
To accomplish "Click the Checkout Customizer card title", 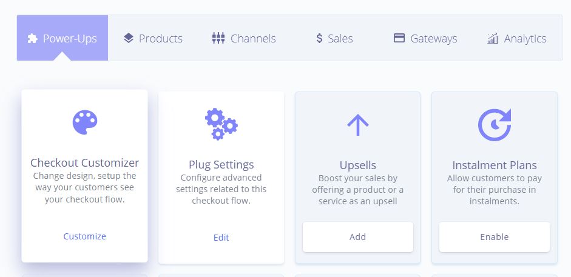I will (x=85, y=162).
